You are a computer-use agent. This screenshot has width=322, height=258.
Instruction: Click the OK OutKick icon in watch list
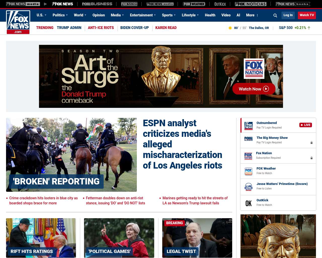coord(249,203)
